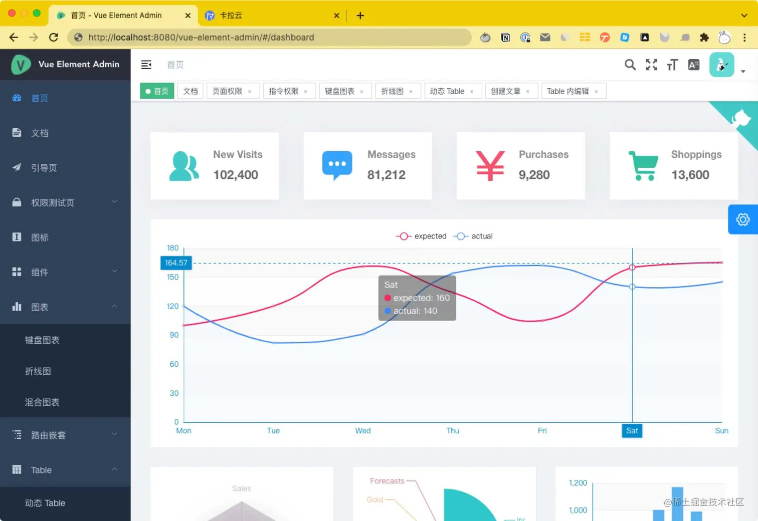Viewport: 758px width, 521px height.
Task: Open the language switch icon
Action: [694, 65]
